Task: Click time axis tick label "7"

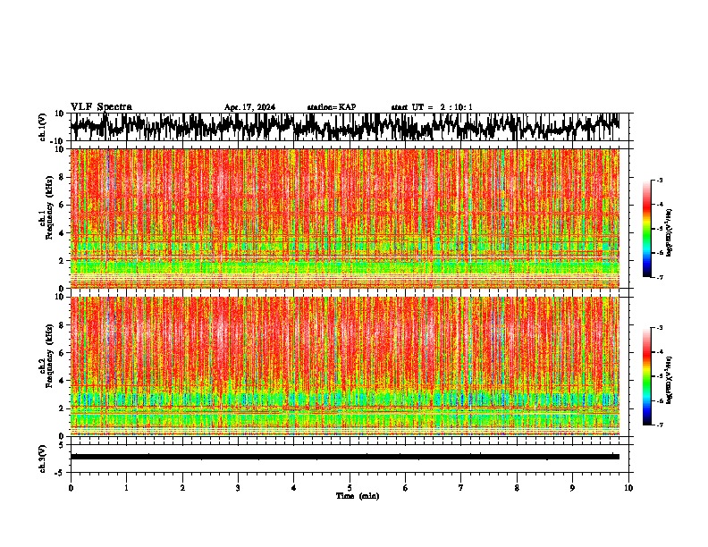Action: tap(461, 488)
